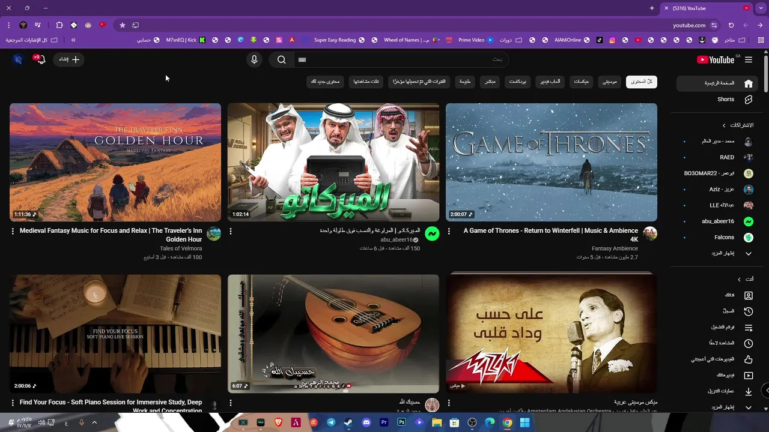Show hidden system tray icons
The height and width of the screenshot is (432, 769).
pyautogui.click(x=94, y=422)
